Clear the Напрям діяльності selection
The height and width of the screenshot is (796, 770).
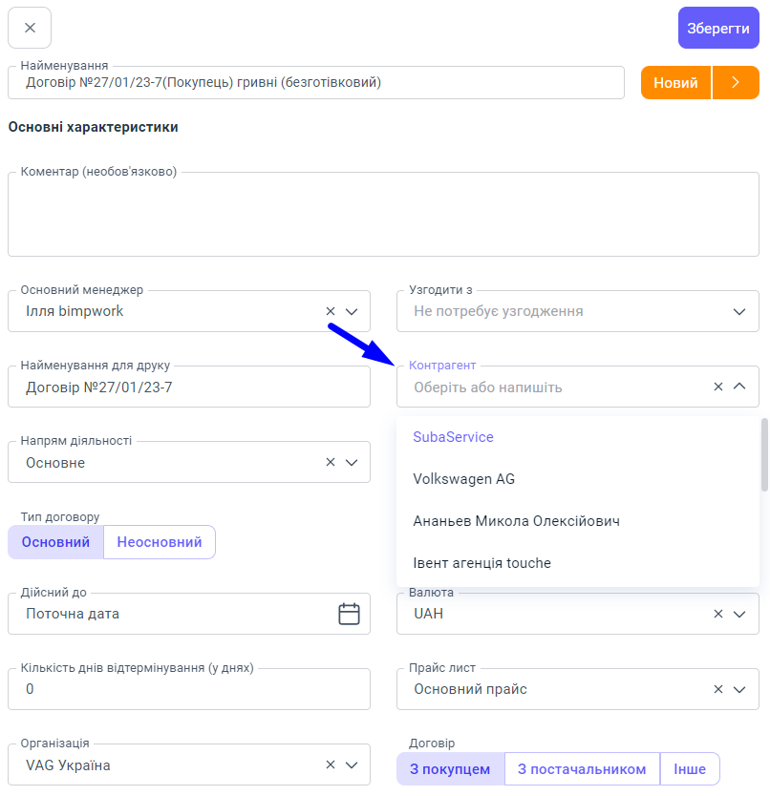331,462
